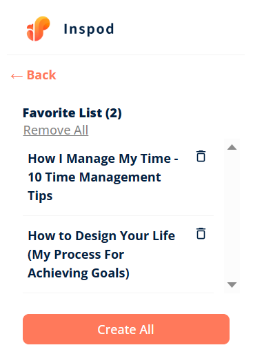
Task: Click the Favorite List (2) heading
Action: [x=72, y=113]
